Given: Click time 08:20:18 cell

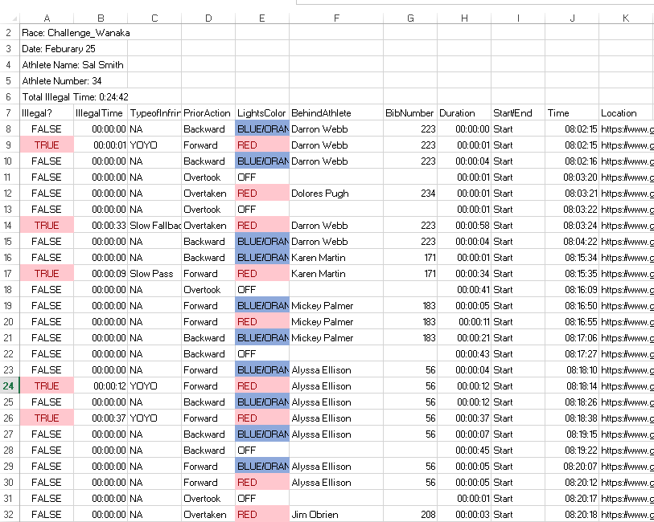Looking at the screenshot, I should [572, 515].
